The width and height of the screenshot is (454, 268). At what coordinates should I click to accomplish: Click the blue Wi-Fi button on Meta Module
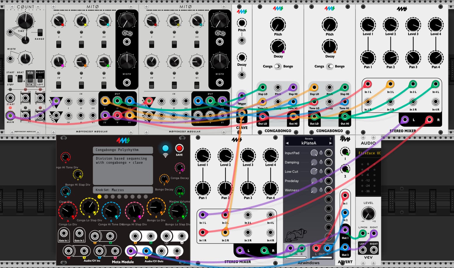point(165,148)
